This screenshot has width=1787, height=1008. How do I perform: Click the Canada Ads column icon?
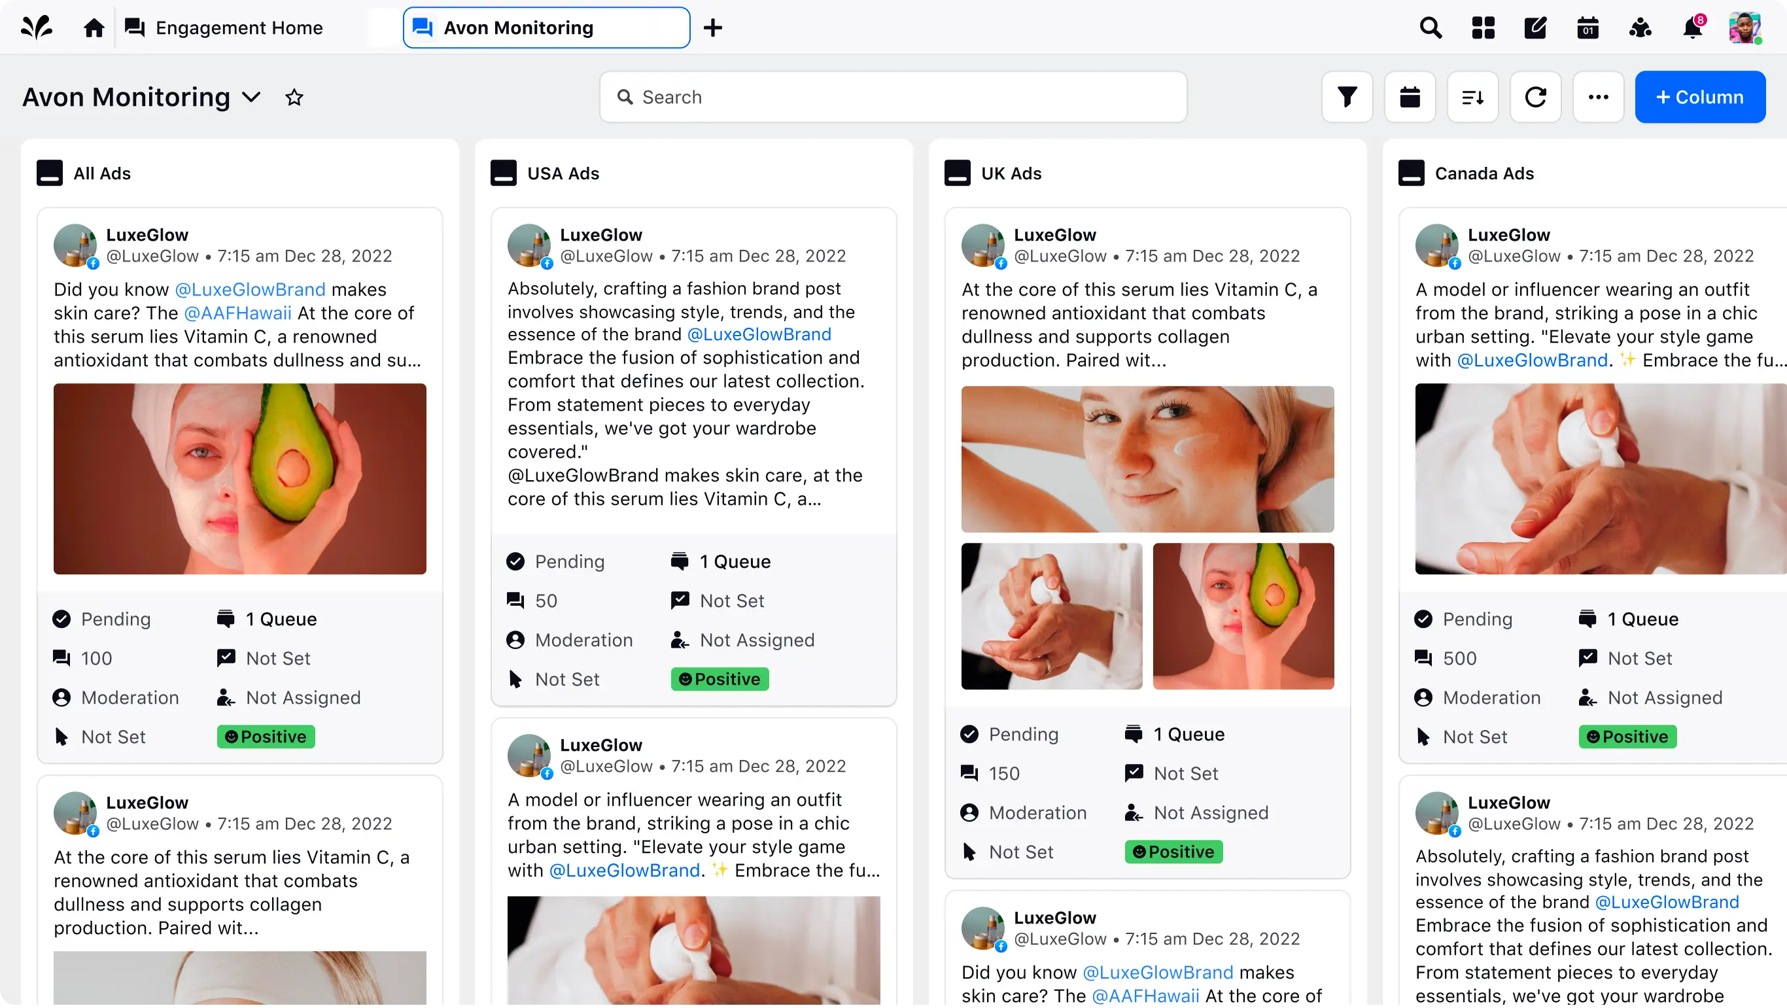(x=1411, y=173)
